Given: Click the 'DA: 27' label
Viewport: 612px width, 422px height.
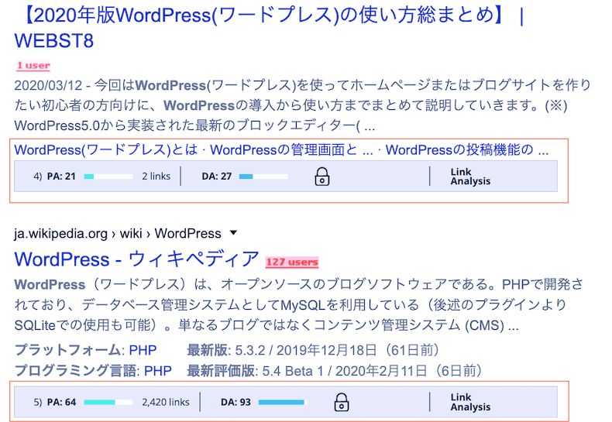Looking at the screenshot, I should [217, 177].
